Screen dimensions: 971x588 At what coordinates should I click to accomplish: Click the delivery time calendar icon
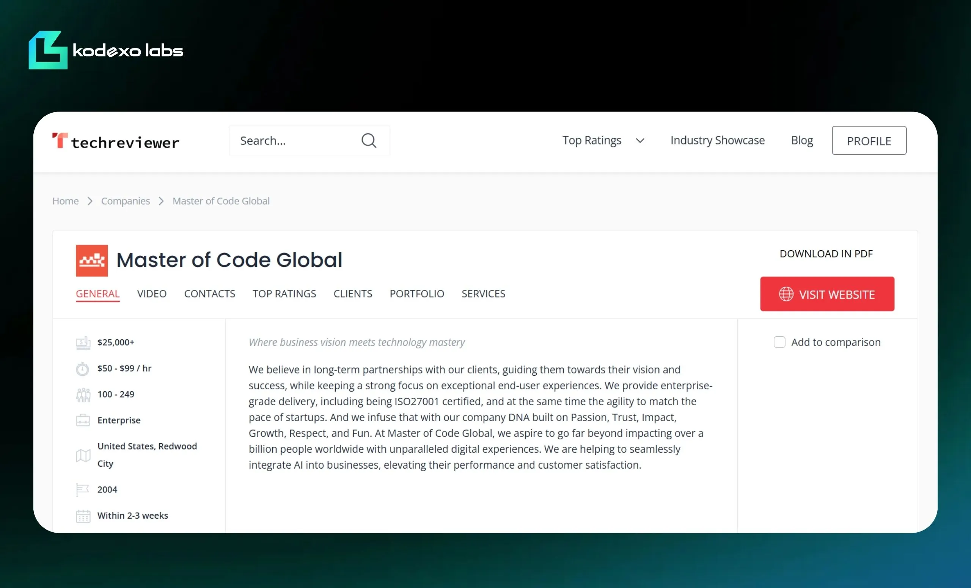pos(82,516)
